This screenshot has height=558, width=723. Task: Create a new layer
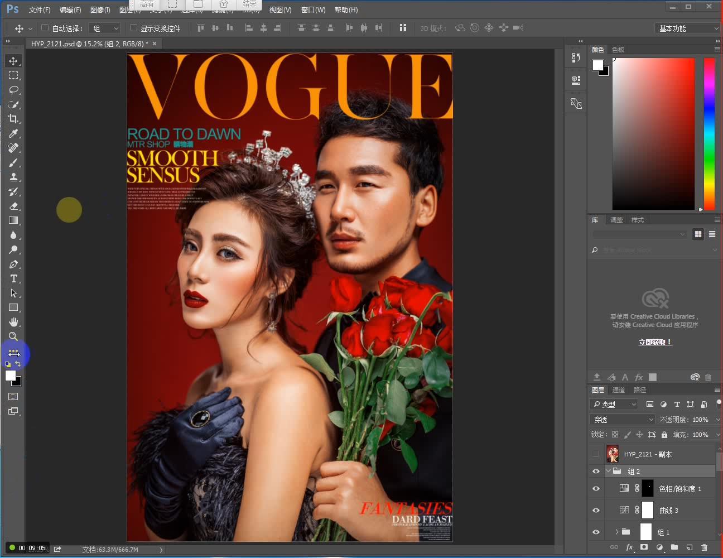coord(689,547)
